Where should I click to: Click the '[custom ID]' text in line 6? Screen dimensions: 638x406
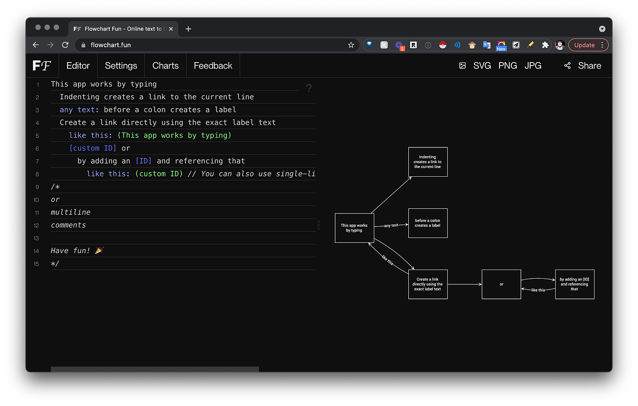[92, 148]
